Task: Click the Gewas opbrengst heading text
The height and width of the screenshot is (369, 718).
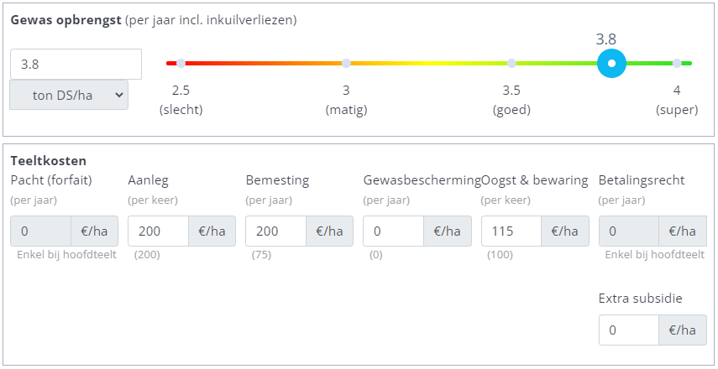Action: point(66,18)
